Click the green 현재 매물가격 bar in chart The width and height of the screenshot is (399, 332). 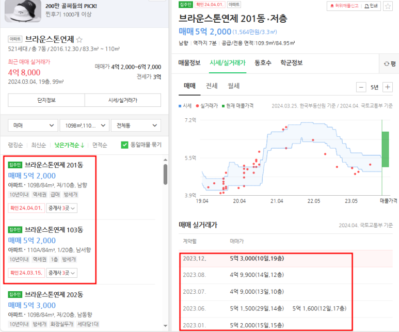point(385,149)
